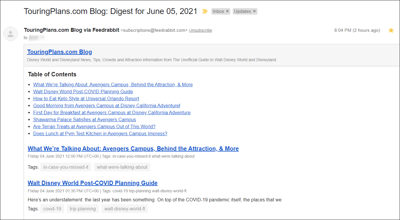The height and width of the screenshot is (220, 400).
Task: Unstar this email using the yellow star
Action: click(391, 30)
